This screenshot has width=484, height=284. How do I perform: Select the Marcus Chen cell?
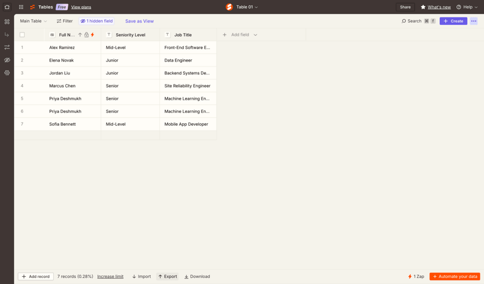point(73,86)
